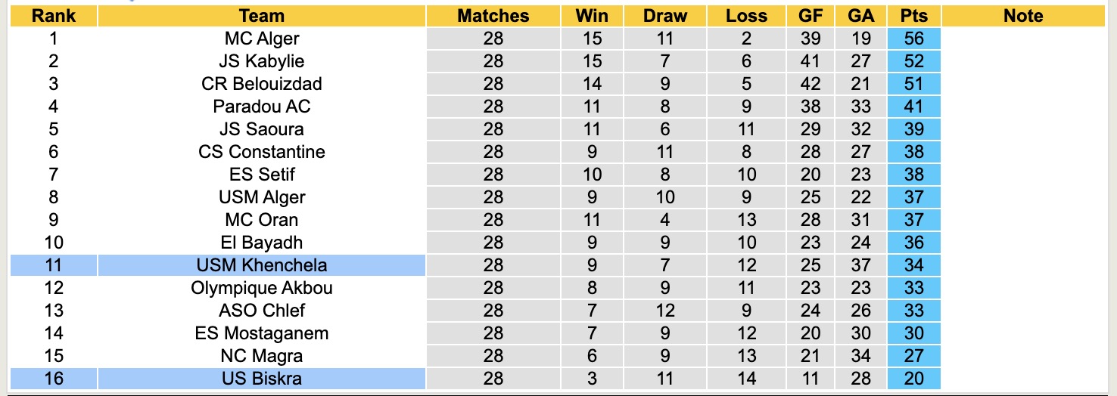Click rank 11 highlighted cell
The width and height of the screenshot is (1117, 396).
53,265
